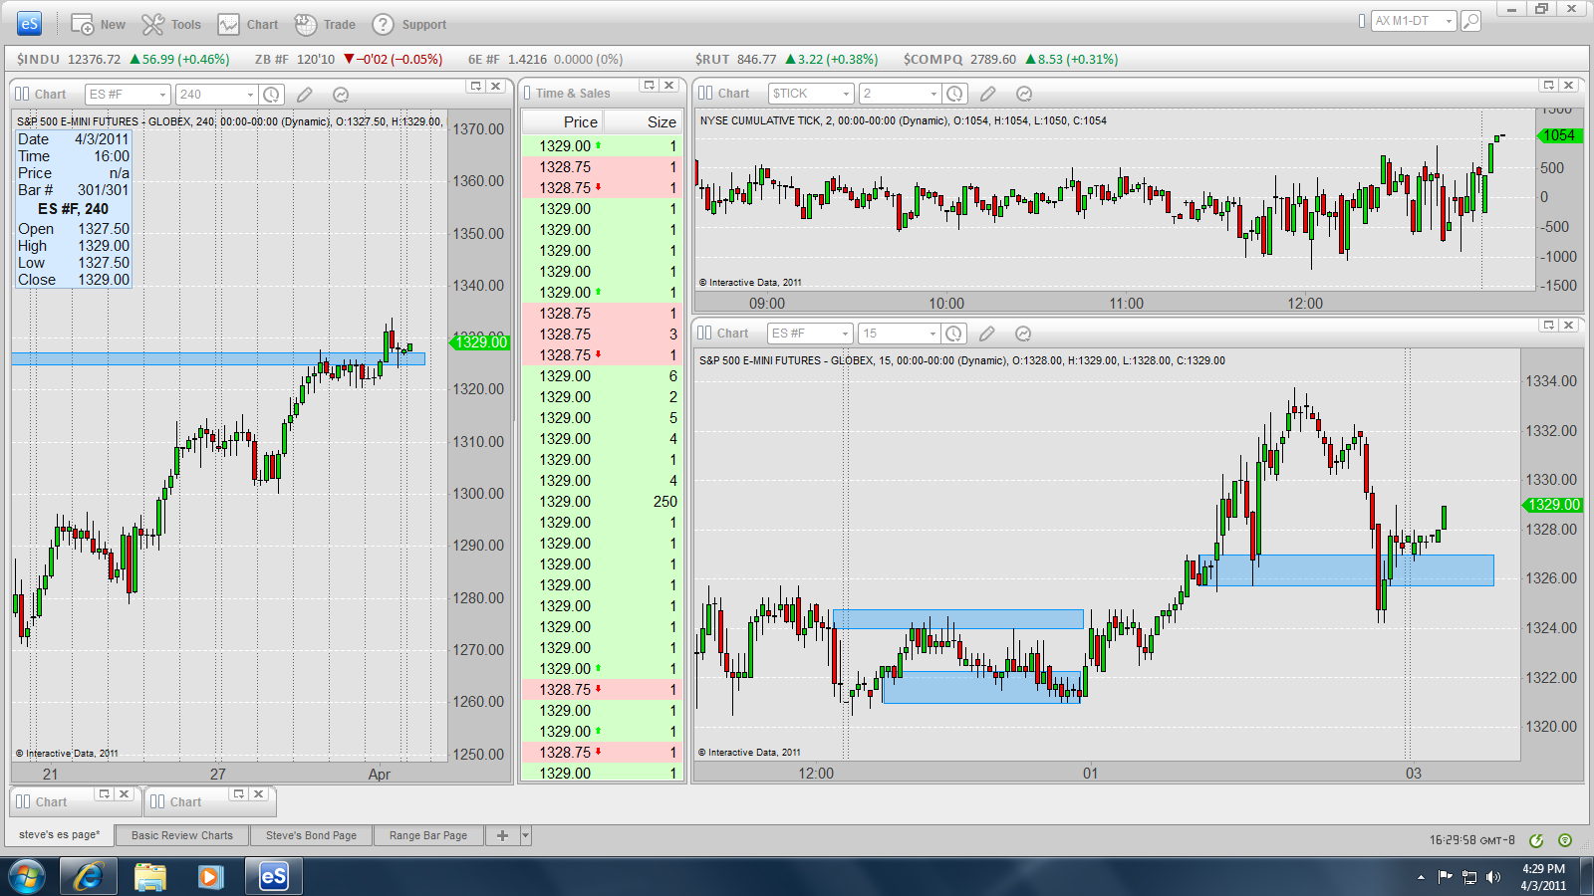Expand ES #F symbol dropdown in 15-minute chart
This screenshot has height=896, width=1594.
846,334
